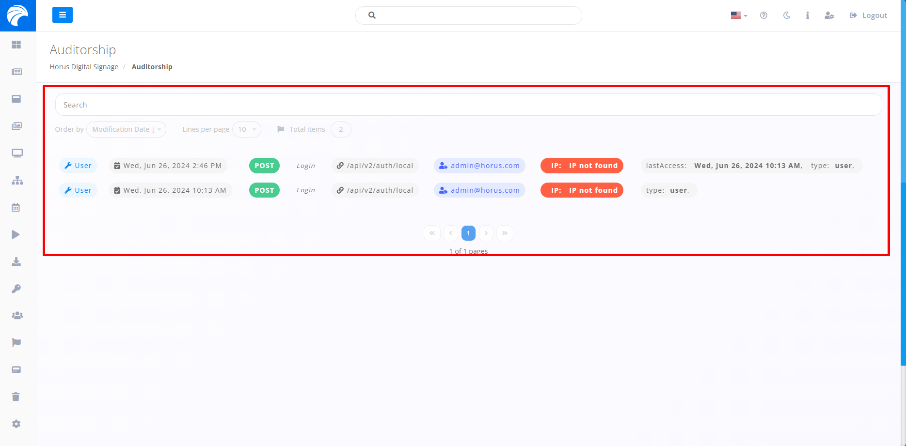The width and height of the screenshot is (906, 446).
Task: Click the Logout button
Action: pyautogui.click(x=868, y=15)
